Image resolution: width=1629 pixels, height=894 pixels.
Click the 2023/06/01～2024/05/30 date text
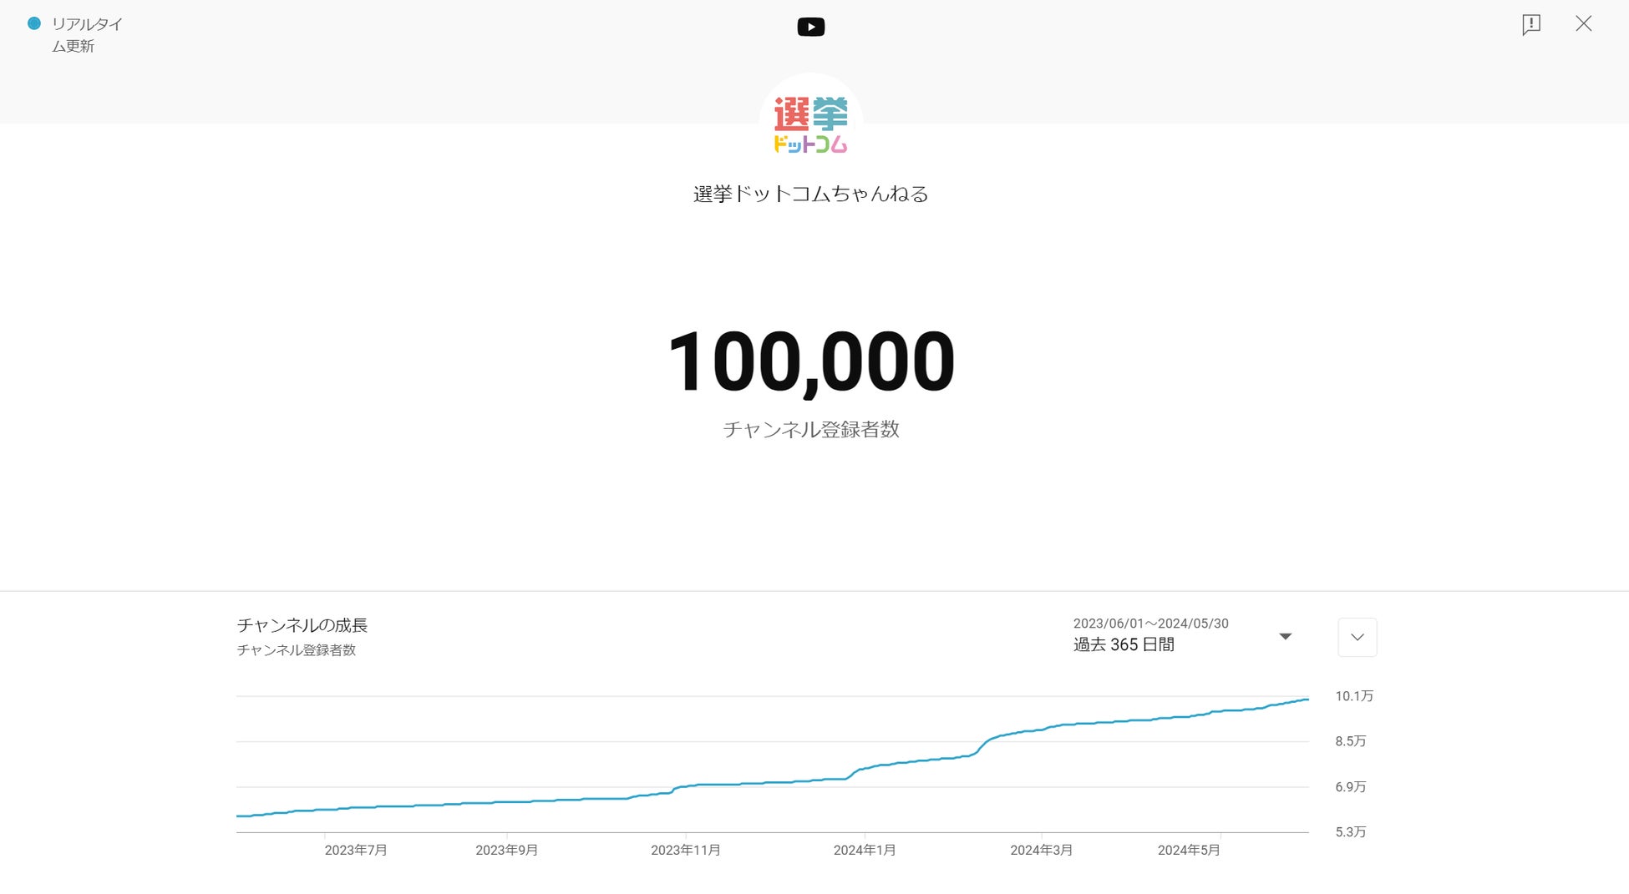(x=1150, y=624)
